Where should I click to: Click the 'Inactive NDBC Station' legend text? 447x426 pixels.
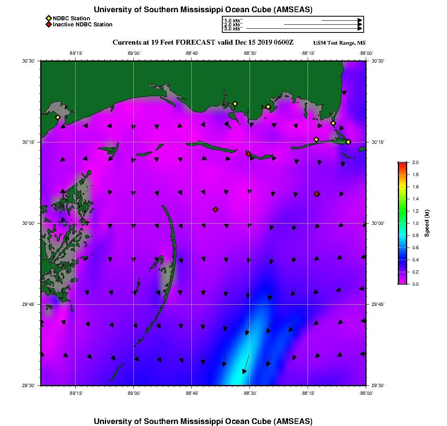click(82, 25)
